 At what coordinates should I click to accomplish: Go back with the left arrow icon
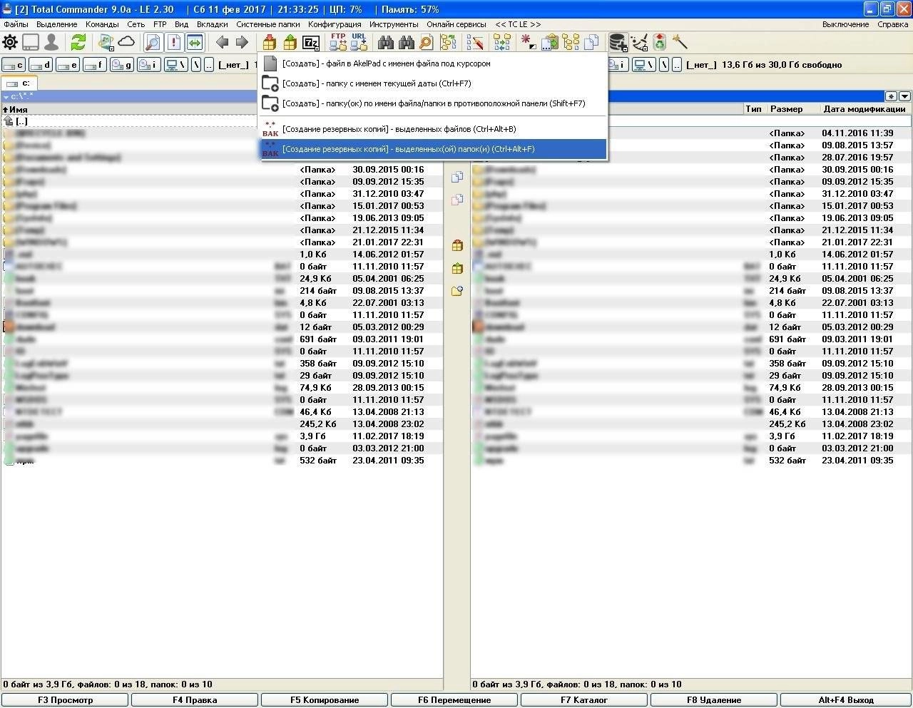pyautogui.click(x=223, y=42)
